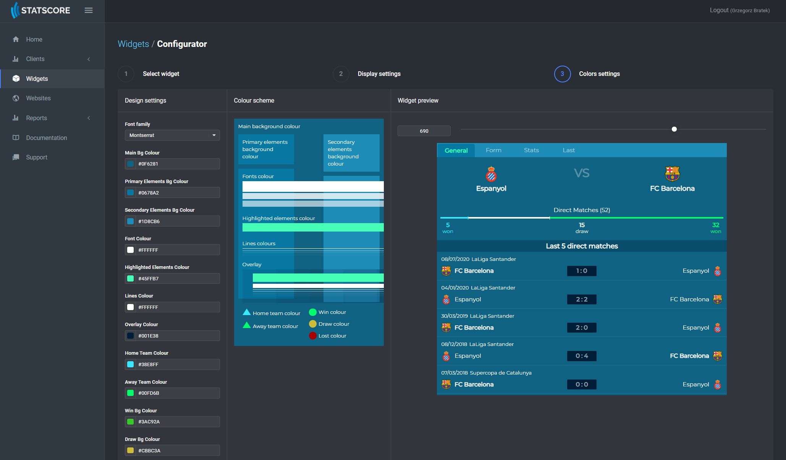786x460 pixels.
Task: Click the Direct Matches (52) label
Action: click(x=582, y=210)
